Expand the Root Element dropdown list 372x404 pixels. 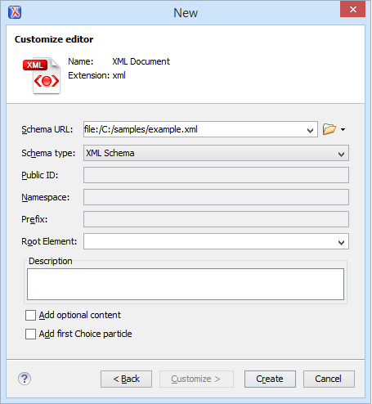[x=341, y=242]
